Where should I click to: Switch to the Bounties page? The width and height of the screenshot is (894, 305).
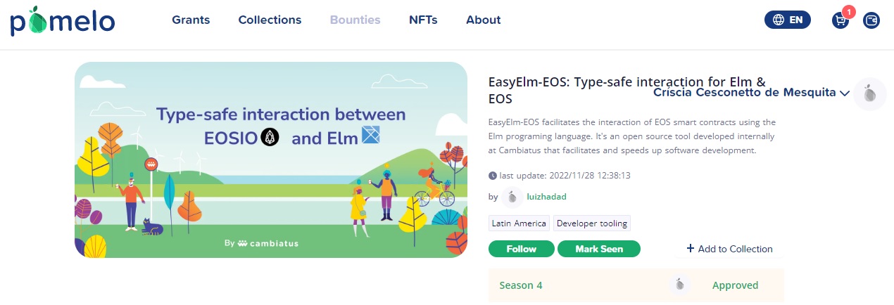[355, 20]
